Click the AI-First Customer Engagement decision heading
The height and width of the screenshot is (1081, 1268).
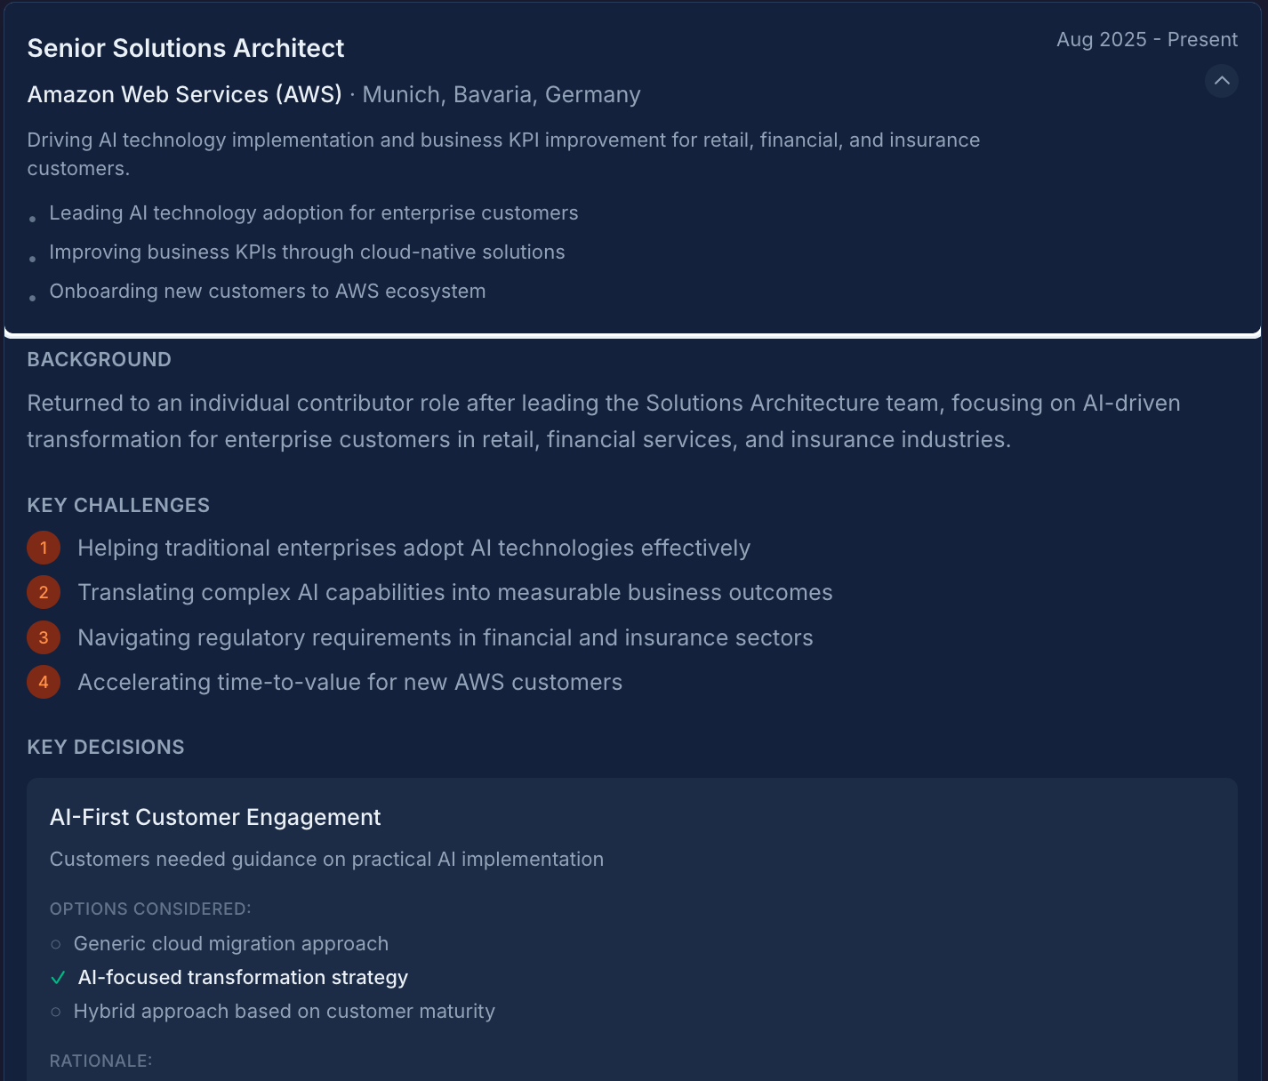click(215, 817)
